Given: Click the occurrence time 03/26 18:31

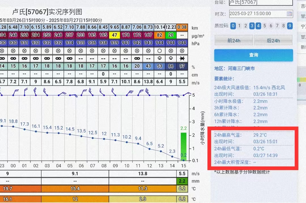Looking at the screenshot, I should [265, 94].
